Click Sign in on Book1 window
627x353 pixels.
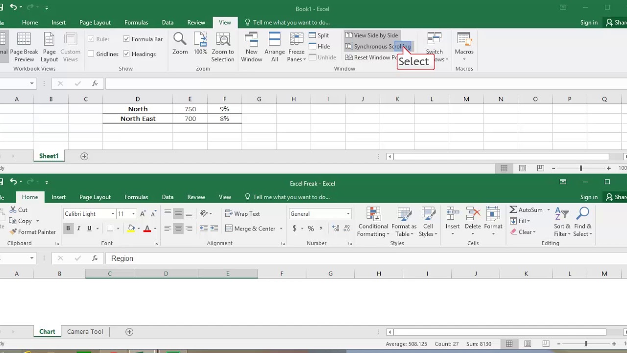point(589,23)
